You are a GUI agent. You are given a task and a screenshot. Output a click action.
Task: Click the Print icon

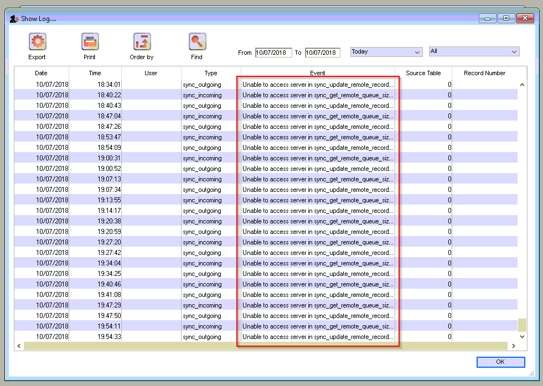[x=90, y=42]
